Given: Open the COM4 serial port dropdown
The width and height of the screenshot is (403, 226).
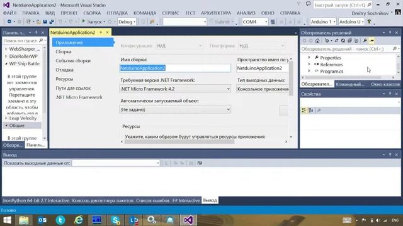Looking at the screenshot, I should pyautogui.click(x=254, y=22).
